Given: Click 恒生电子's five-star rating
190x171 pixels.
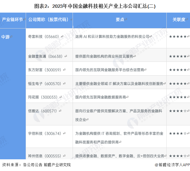Looking at the screenshot, I should (178, 84).
